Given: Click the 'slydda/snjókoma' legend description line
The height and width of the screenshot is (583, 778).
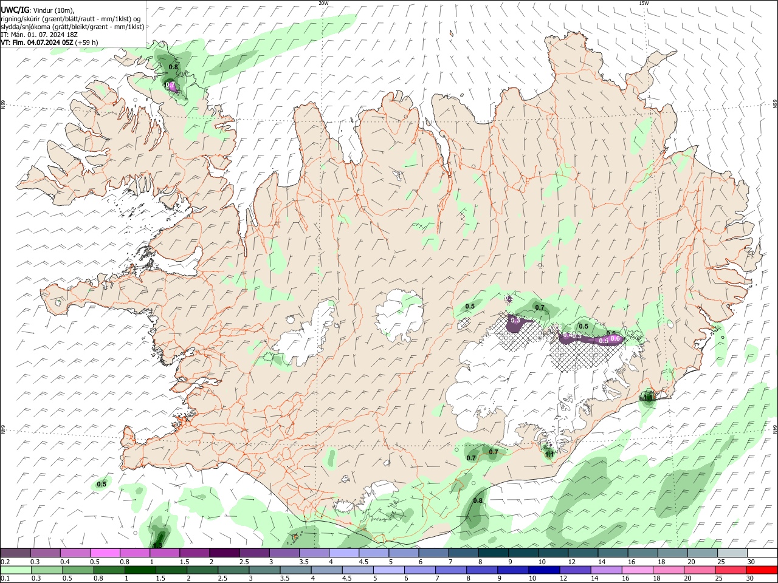Looking at the screenshot, I should [x=72, y=27].
